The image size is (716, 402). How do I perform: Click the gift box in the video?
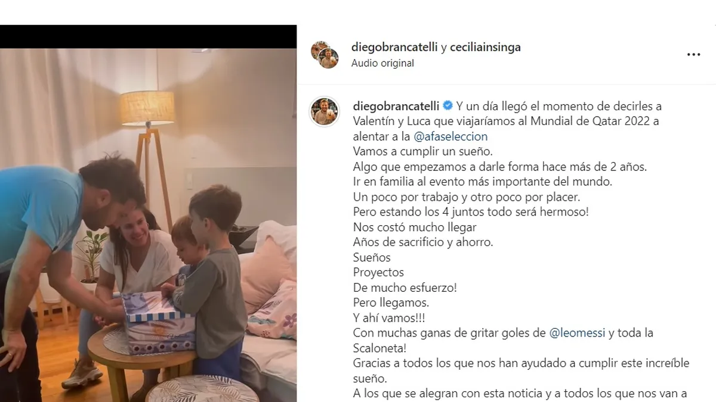[158, 325]
